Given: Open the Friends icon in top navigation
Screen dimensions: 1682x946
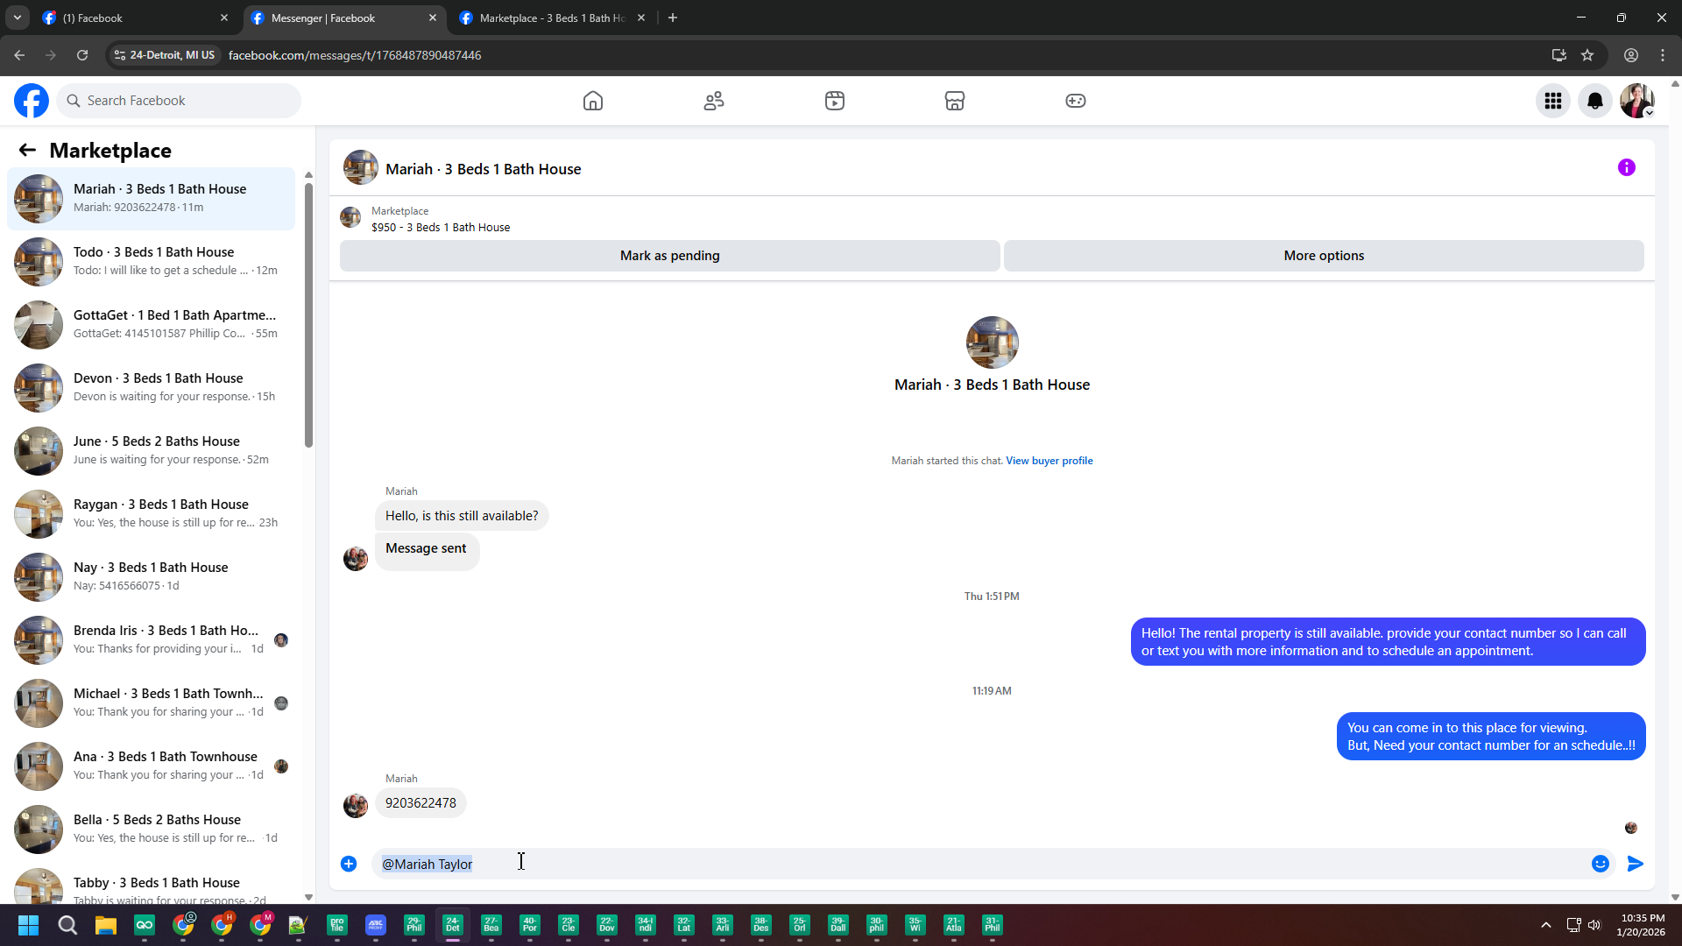Looking at the screenshot, I should 714,101.
